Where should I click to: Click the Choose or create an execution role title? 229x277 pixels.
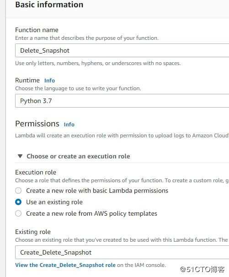pyautogui.click(x=78, y=156)
